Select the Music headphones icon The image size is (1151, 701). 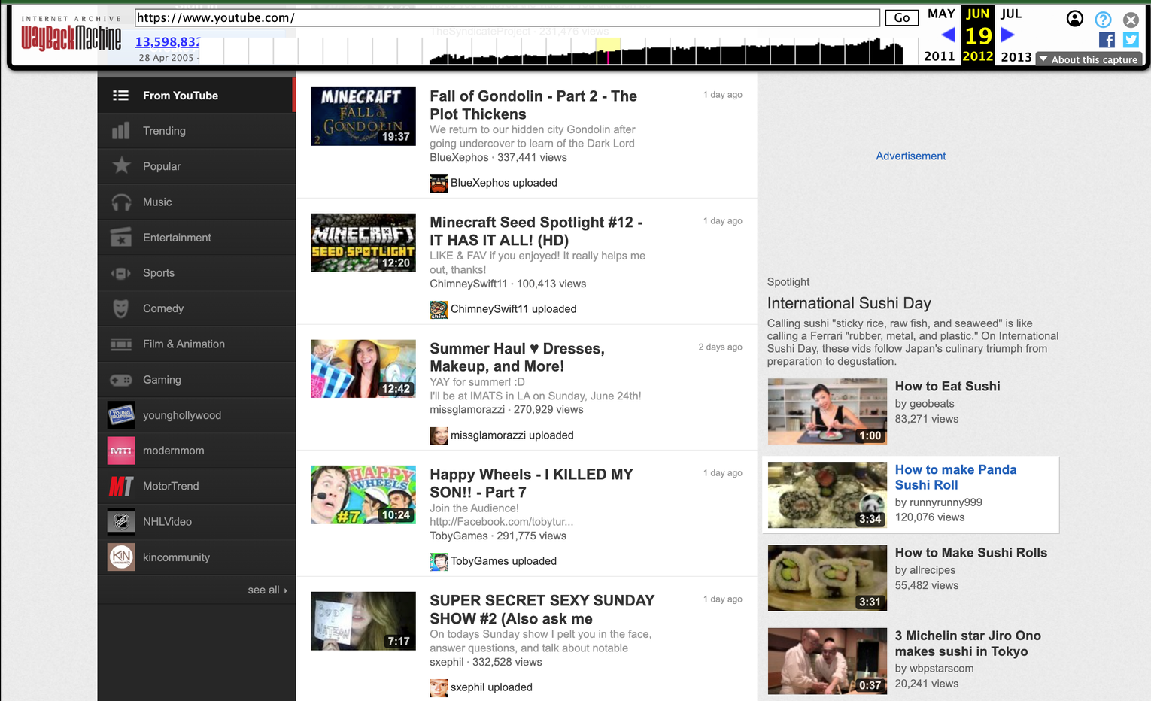(121, 202)
